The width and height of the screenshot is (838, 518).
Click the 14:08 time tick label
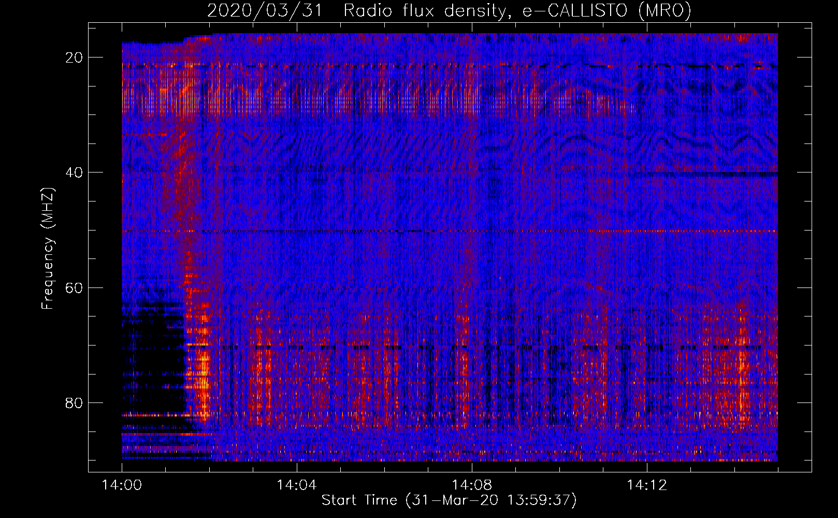[471, 485]
